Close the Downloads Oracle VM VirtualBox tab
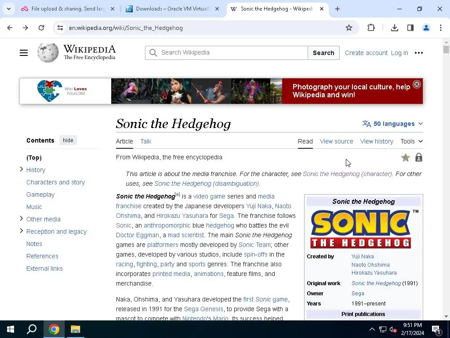The height and width of the screenshot is (338, 450). [217, 9]
